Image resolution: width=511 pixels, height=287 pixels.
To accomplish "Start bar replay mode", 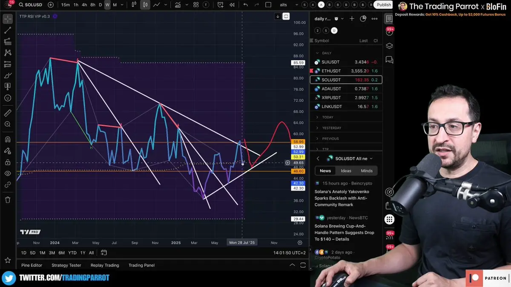I will click(232, 5).
